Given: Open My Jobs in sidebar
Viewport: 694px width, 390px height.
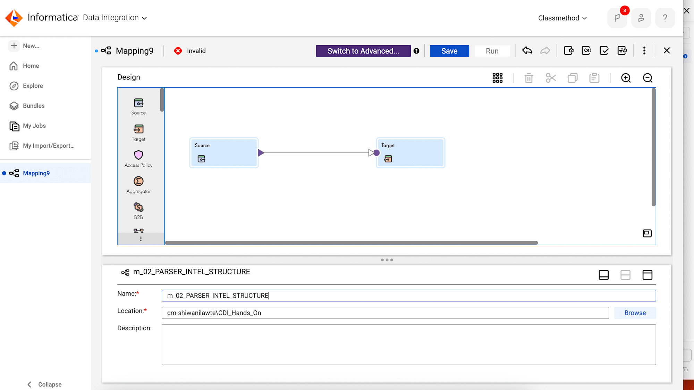Looking at the screenshot, I should [x=28, y=126].
